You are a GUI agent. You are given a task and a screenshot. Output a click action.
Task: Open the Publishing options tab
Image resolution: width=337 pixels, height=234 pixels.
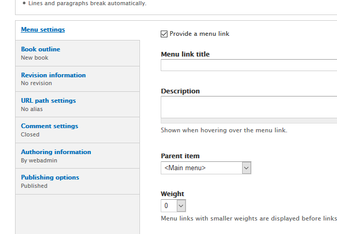tap(50, 177)
